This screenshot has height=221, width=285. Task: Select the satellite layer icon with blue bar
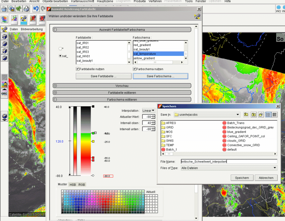(24, 20)
